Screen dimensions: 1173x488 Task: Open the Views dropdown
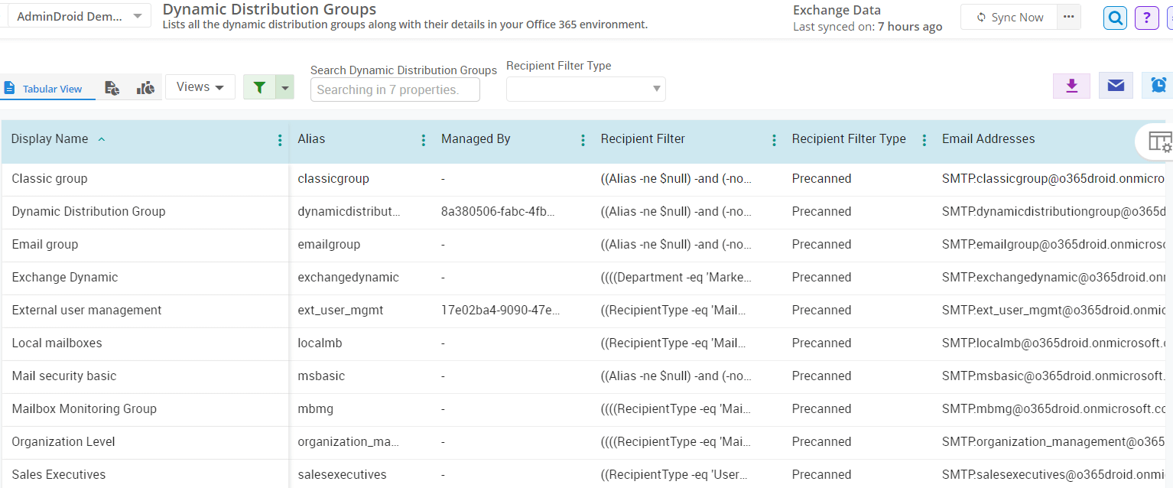200,87
